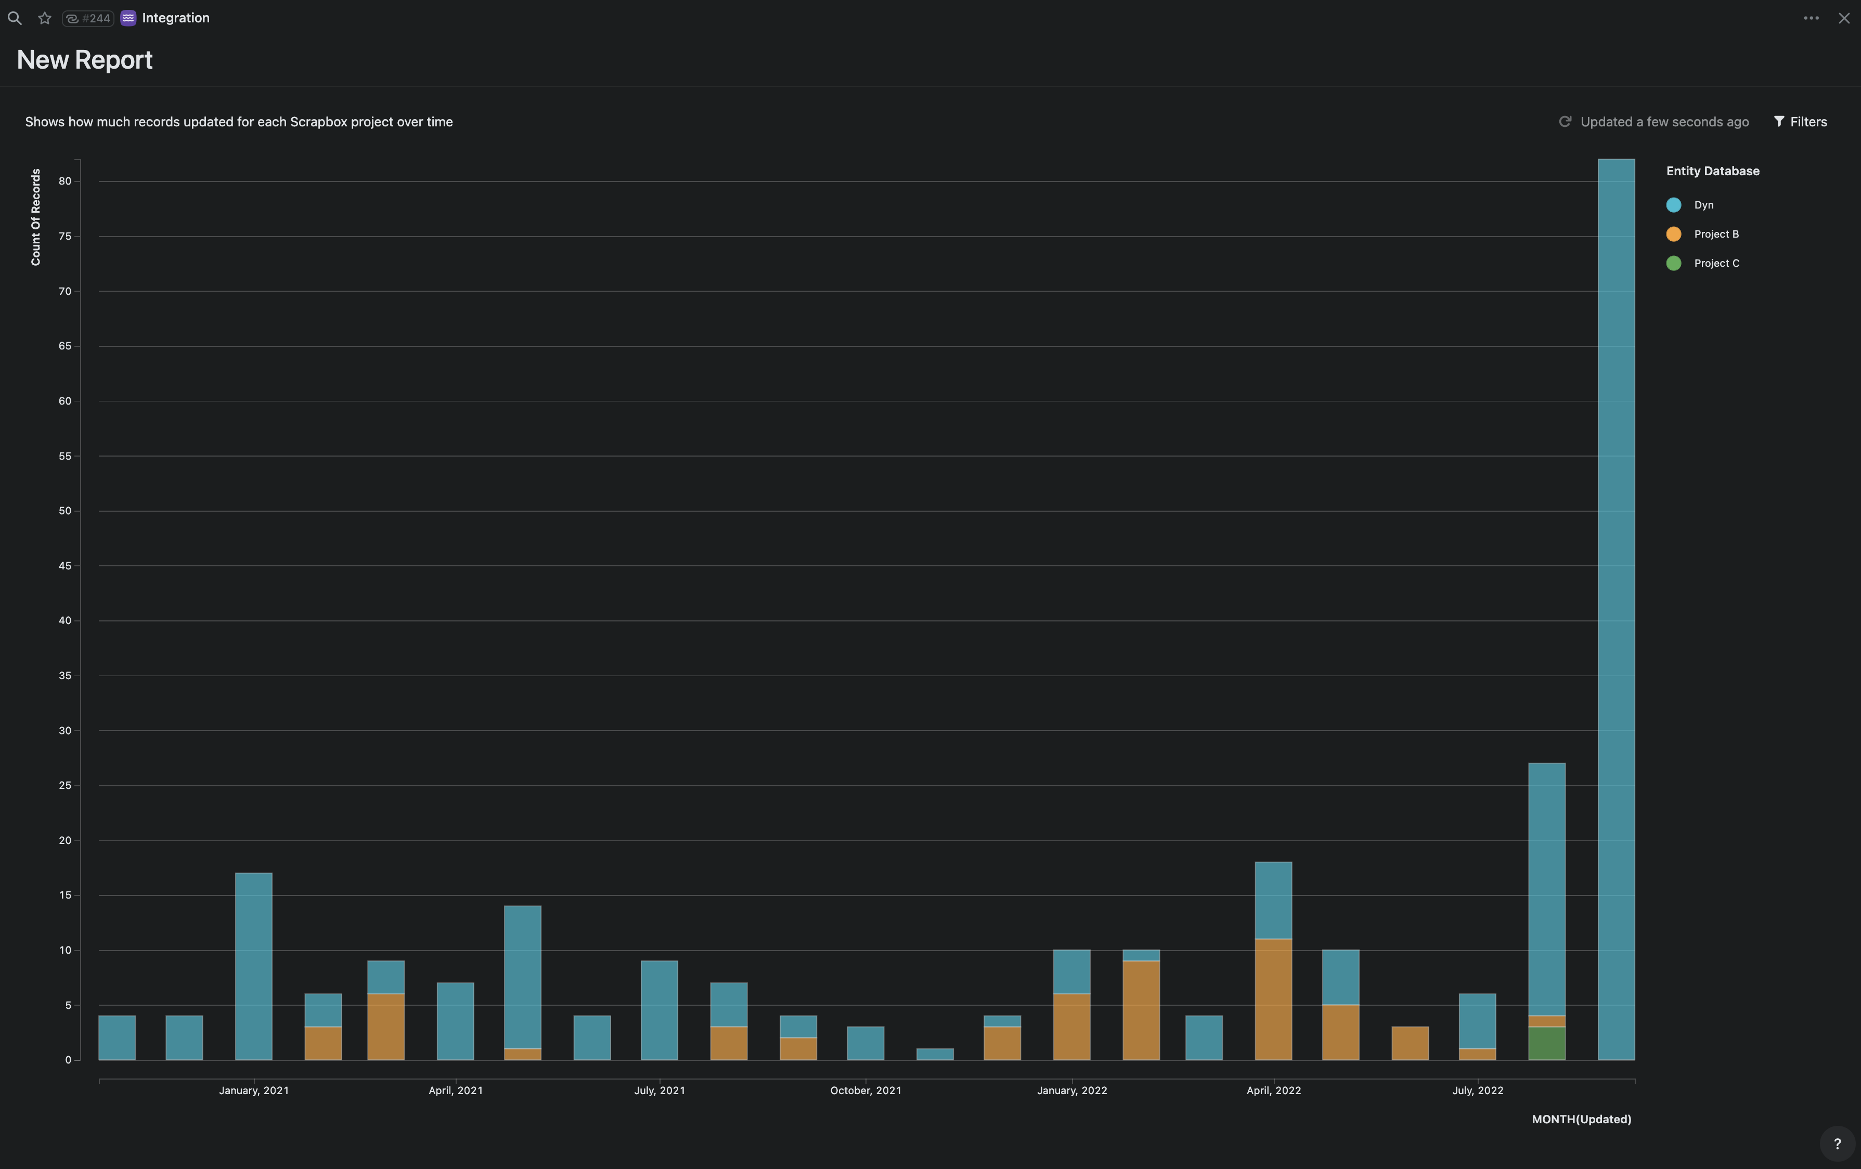1861x1169 pixels.
Task: Click the October, 2021 Dyn bar
Action: pos(865,1043)
